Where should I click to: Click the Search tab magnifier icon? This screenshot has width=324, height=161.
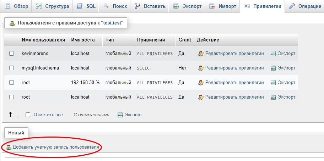[x=106, y=6]
